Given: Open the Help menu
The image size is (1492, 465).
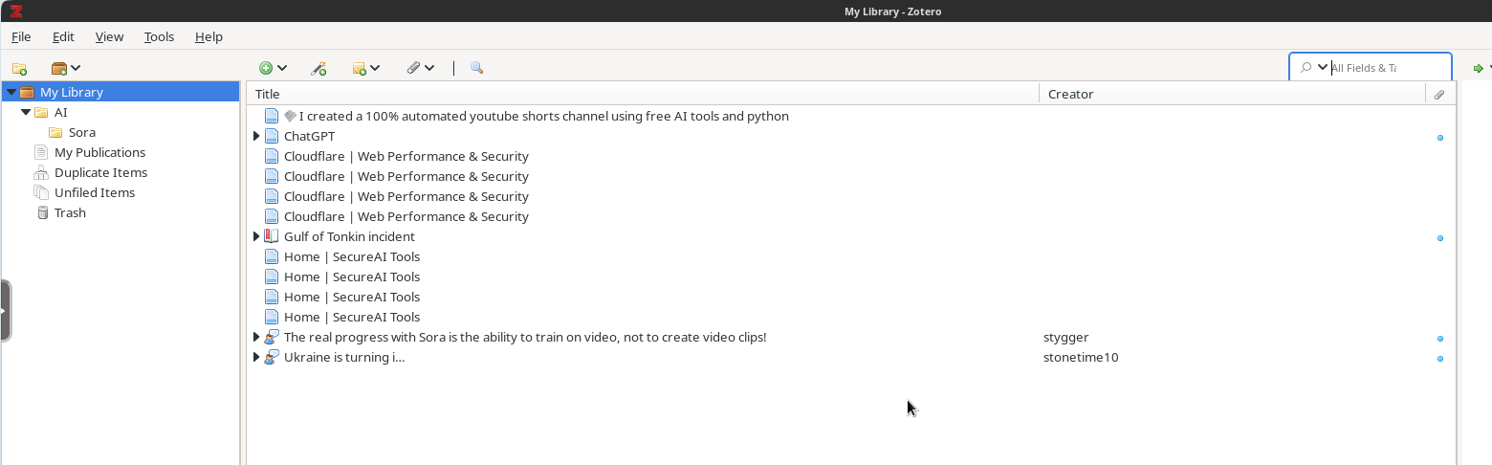Looking at the screenshot, I should tap(208, 36).
